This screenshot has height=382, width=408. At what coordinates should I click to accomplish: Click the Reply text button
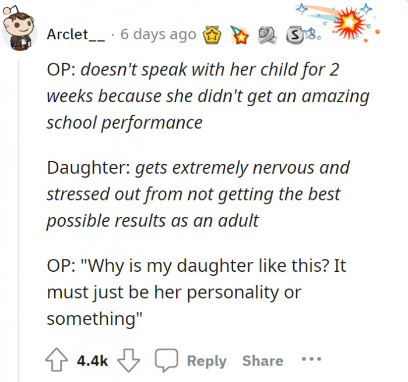206,361
